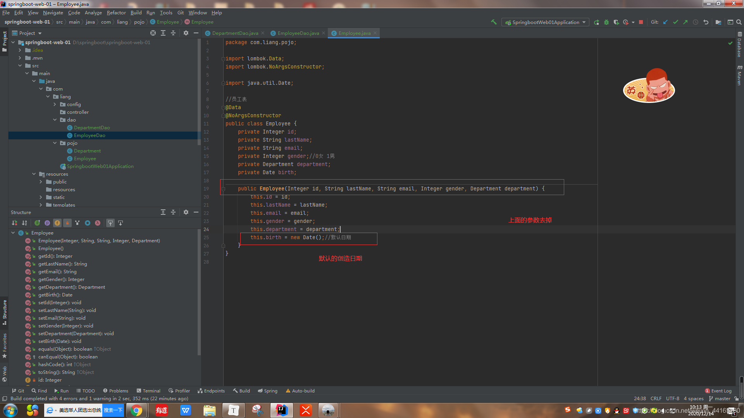The width and height of the screenshot is (744, 418).
Task: Open Department class in project tree
Action: pyautogui.click(x=87, y=151)
